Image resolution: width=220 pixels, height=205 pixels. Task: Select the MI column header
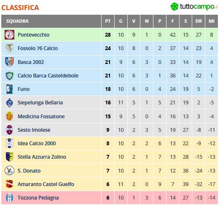(x=212, y=21)
